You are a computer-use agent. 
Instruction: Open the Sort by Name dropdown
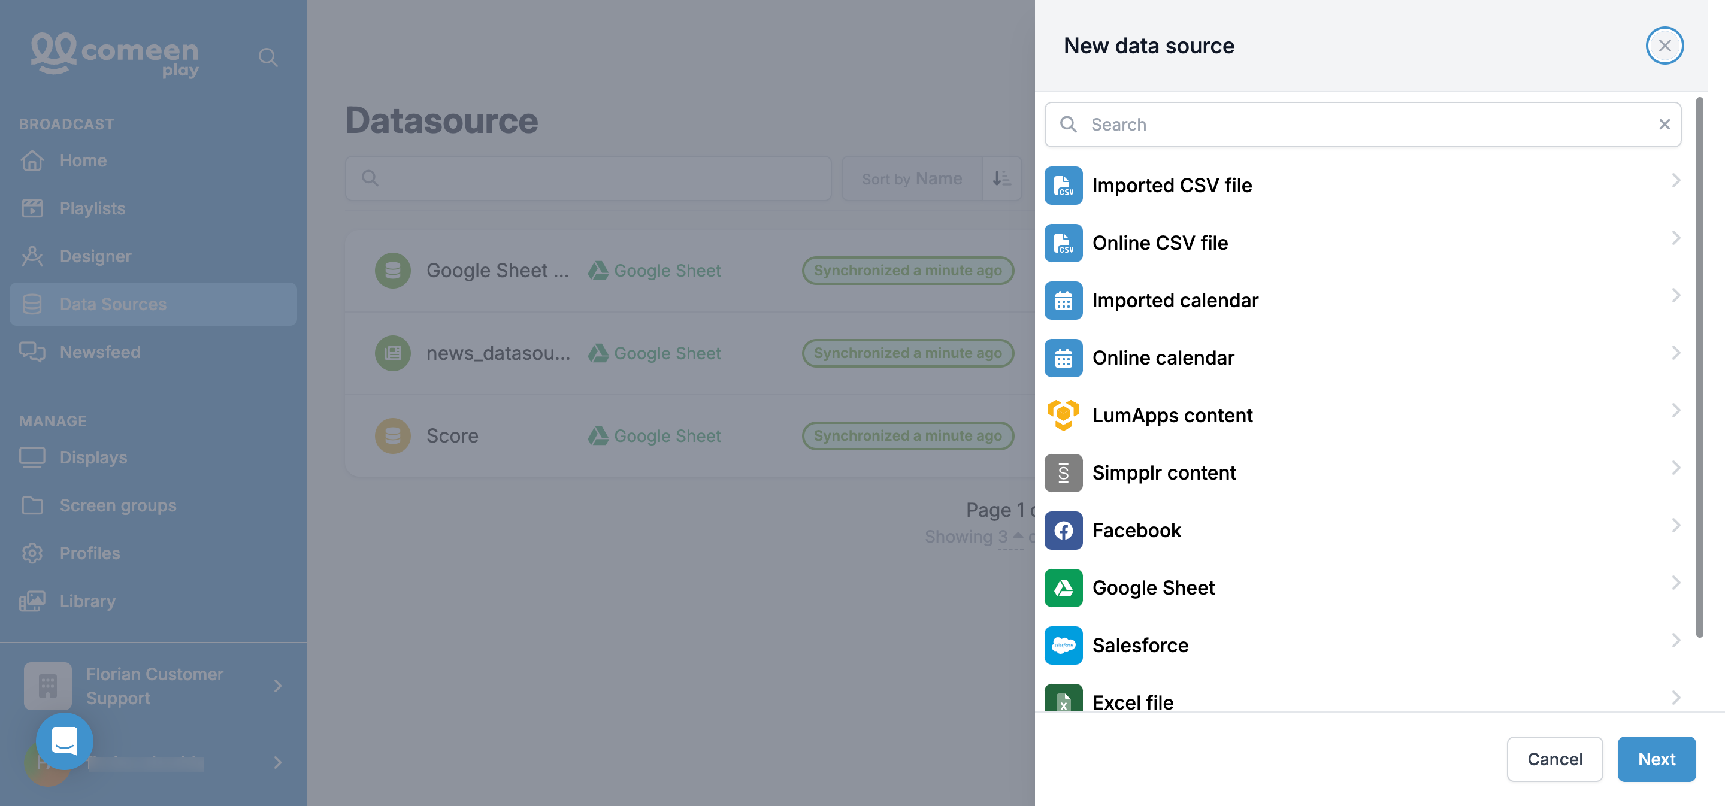[912, 178]
